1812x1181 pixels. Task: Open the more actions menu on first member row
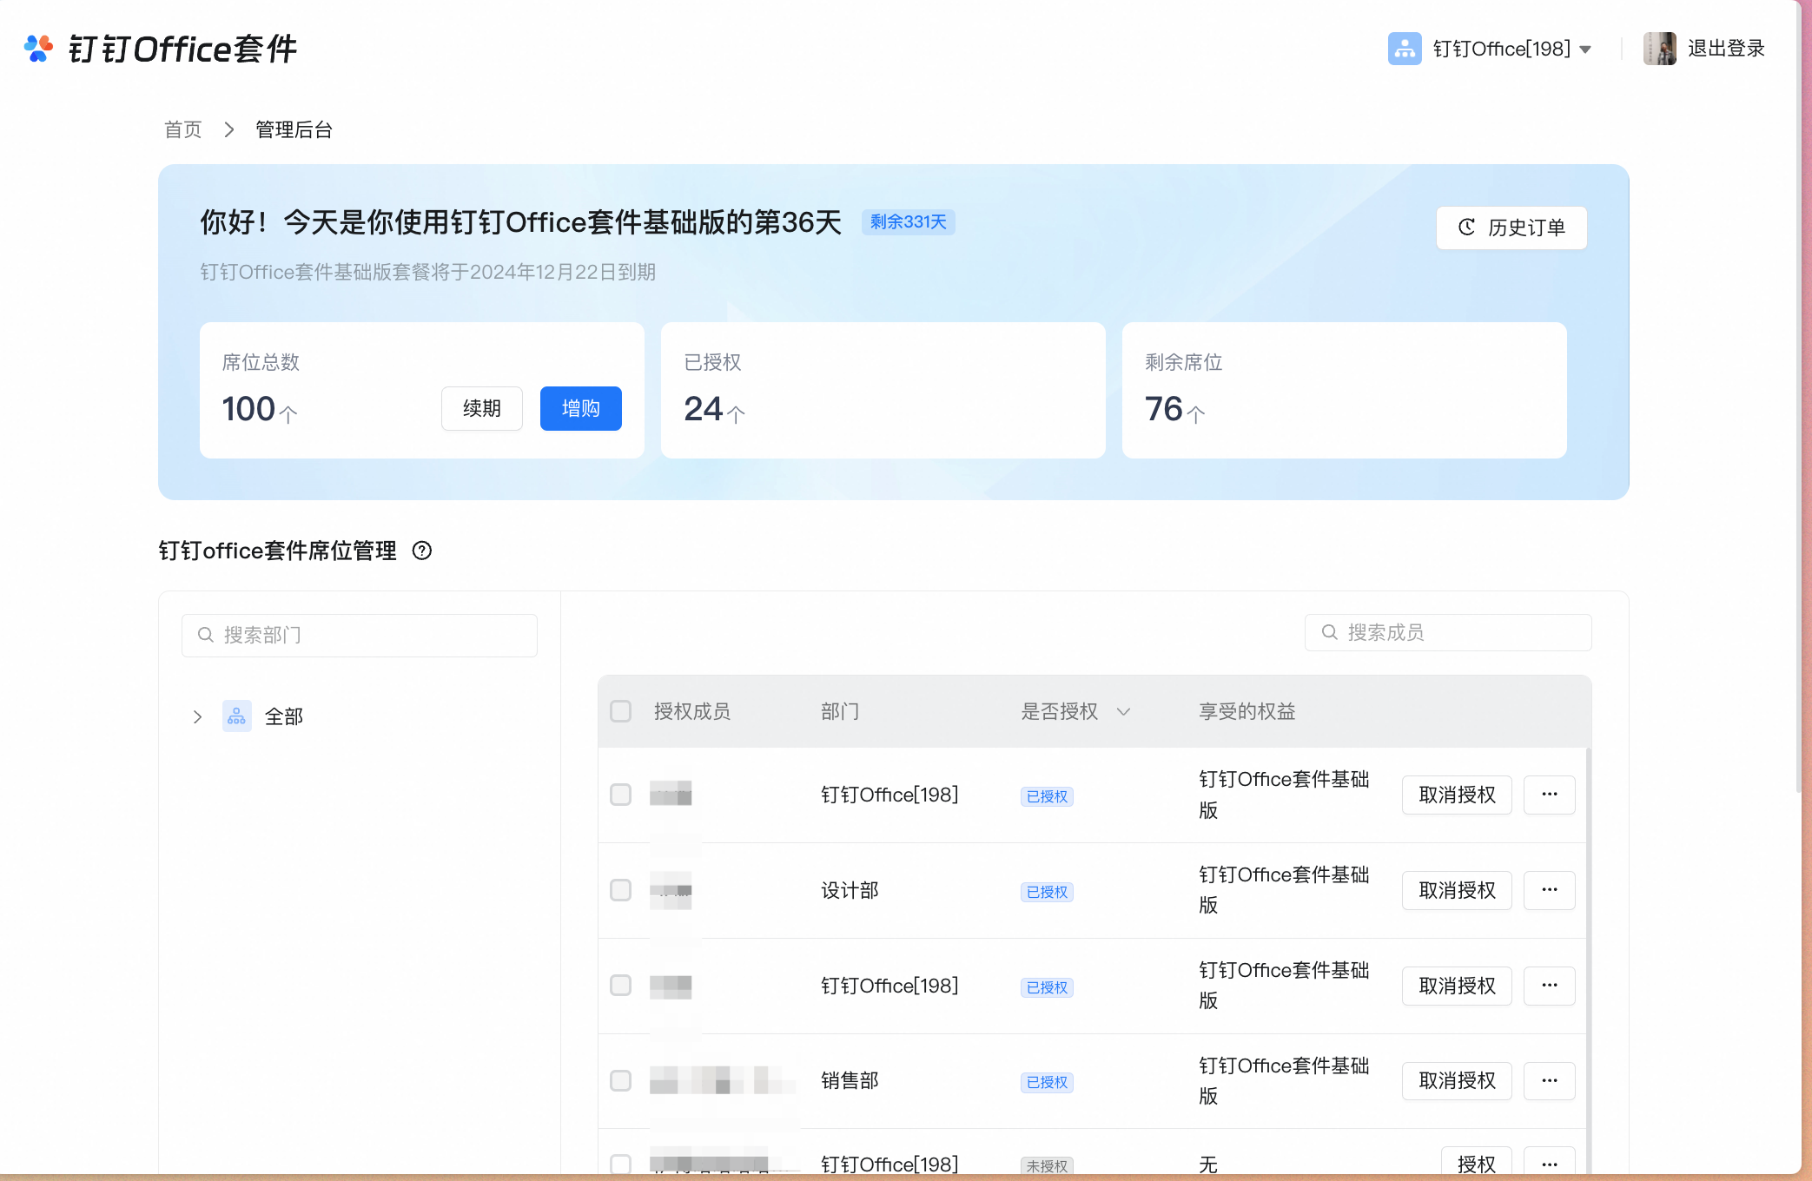coord(1550,795)
